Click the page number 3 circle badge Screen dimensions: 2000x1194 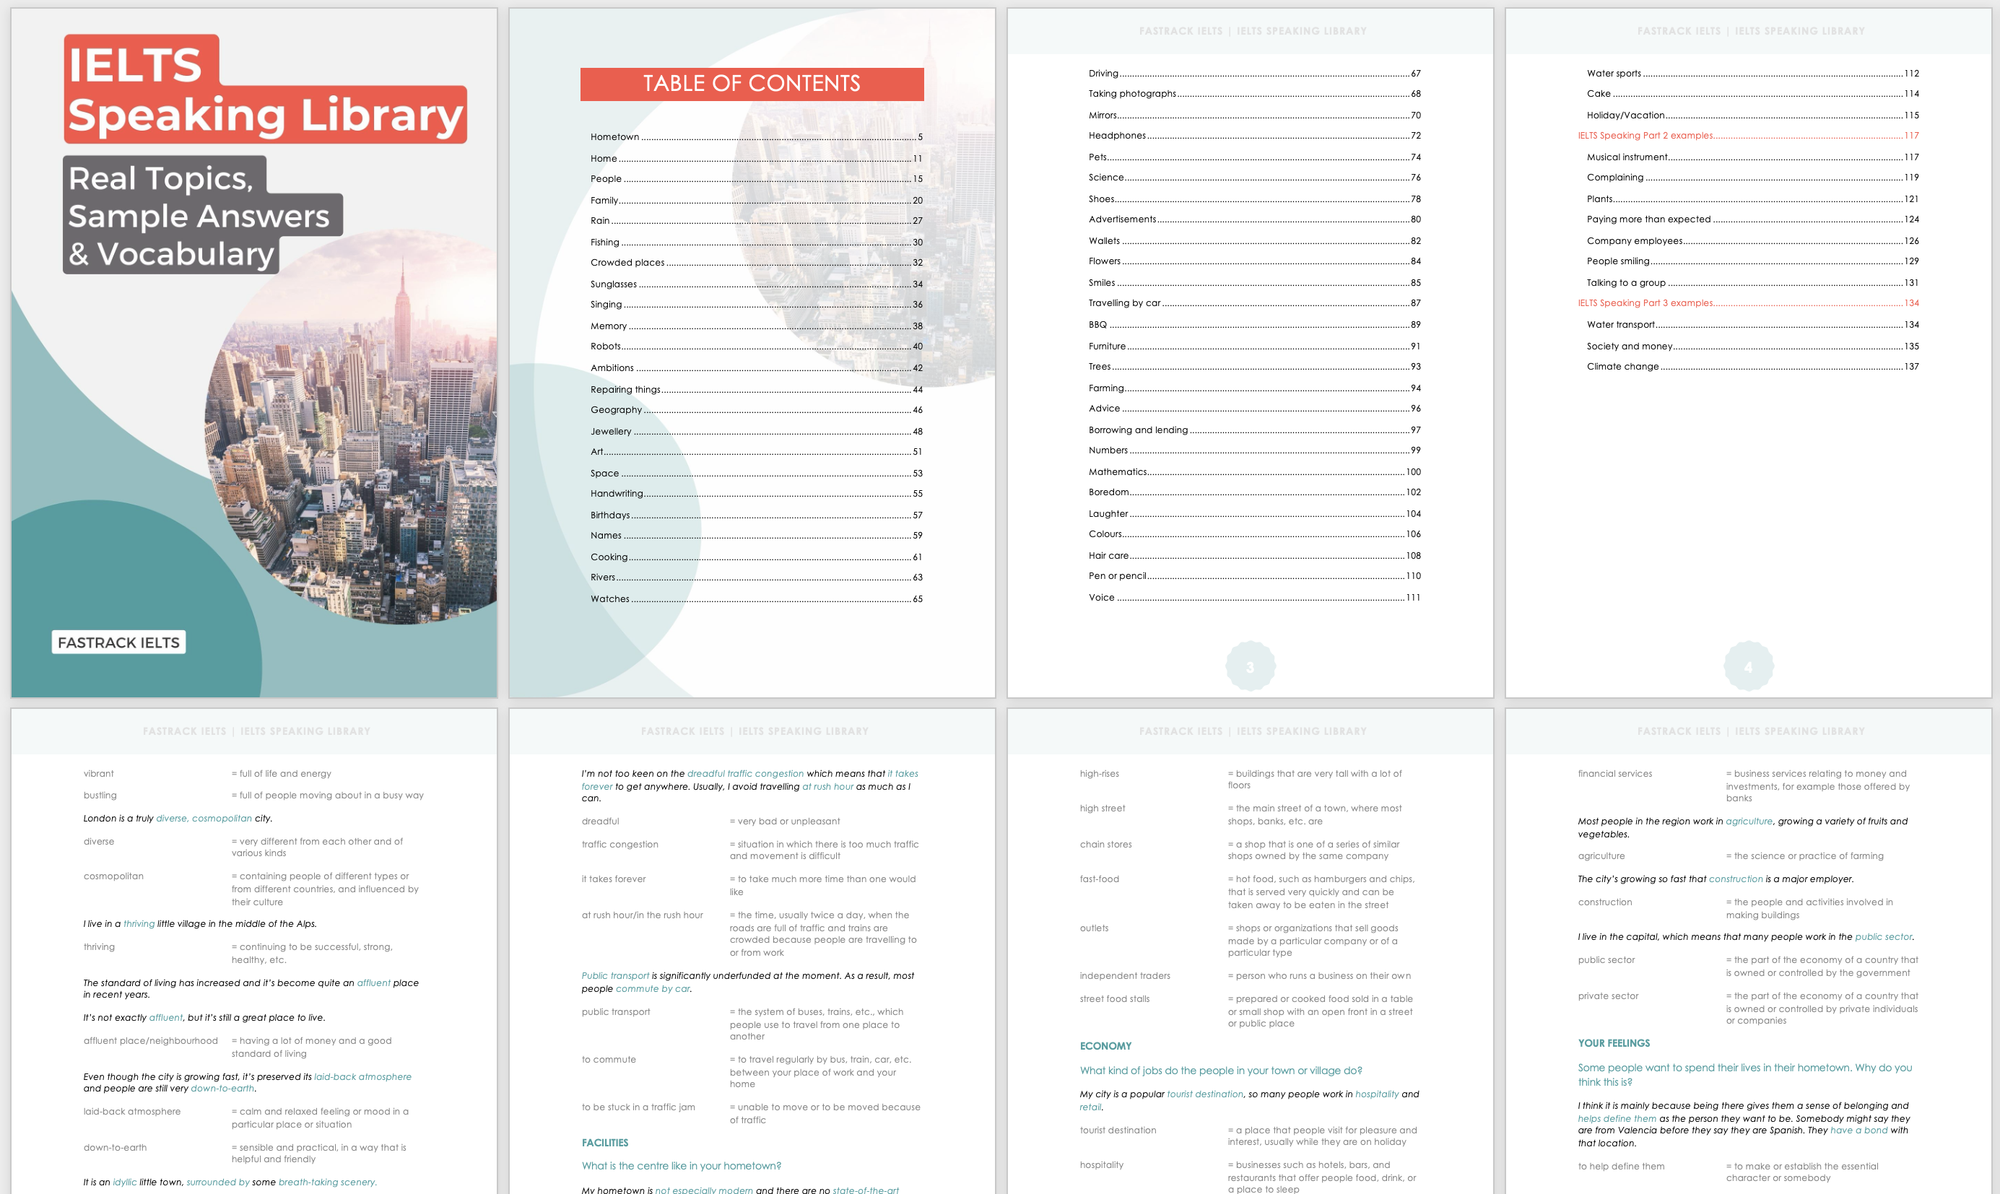[1251, 666]
